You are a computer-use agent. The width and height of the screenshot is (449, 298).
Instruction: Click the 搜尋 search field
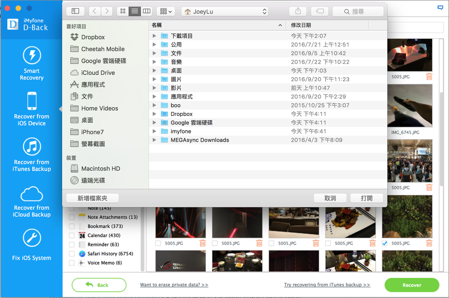(x=358, y=11)
